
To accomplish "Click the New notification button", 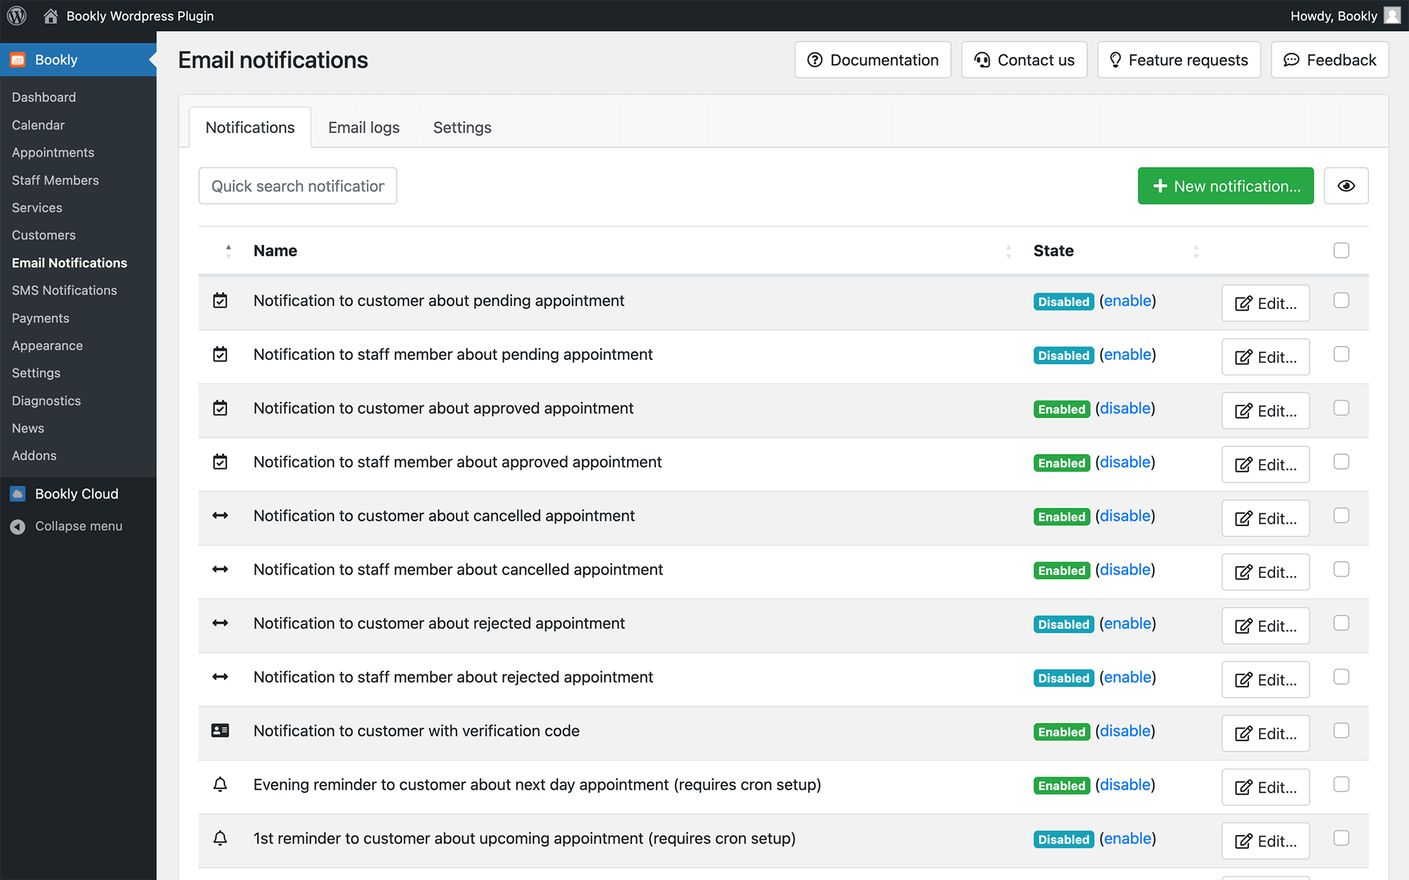I will [x=1225, y=186].
